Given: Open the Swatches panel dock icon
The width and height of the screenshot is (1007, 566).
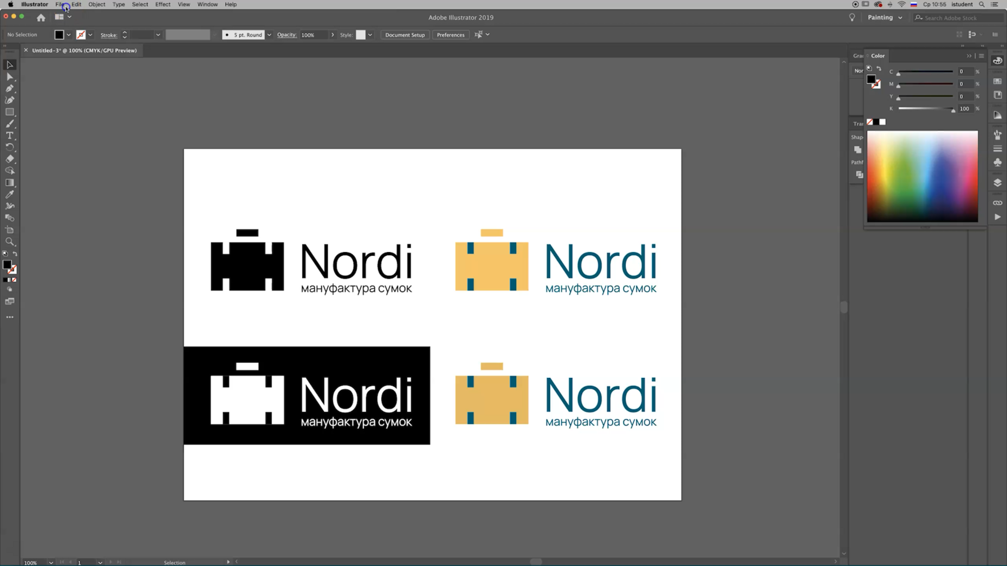Looking at the screenshot, I should tap(997, 81).
